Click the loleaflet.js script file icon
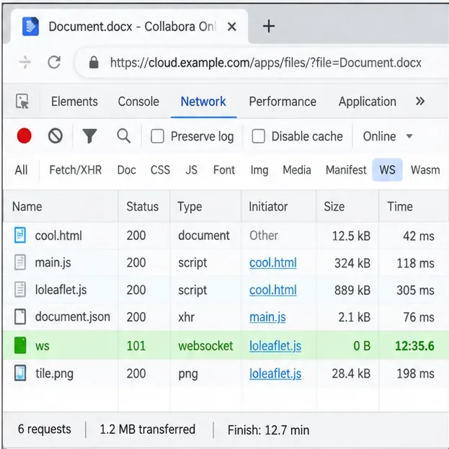This screenshot has width=449, height=449. coord(20,290)
